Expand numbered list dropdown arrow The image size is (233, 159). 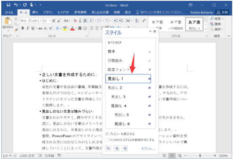coord(103,21)
